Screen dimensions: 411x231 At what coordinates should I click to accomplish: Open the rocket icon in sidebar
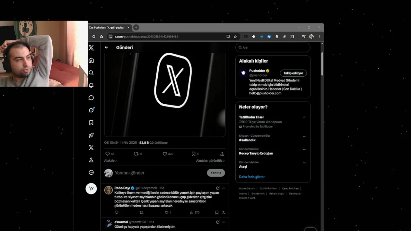click(x=91, y=135)
